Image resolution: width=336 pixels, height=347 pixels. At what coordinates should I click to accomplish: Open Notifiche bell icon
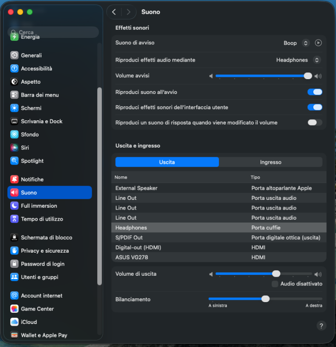click(x=14, y=179)
